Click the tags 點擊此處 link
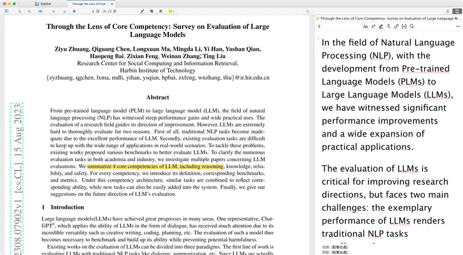463x255 pixels. 339,252
